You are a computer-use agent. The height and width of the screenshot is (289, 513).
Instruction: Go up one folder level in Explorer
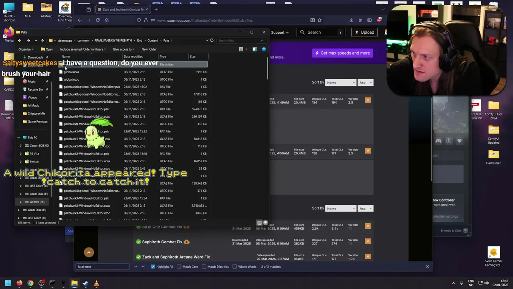42,41
